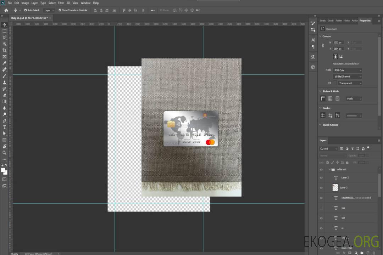Screen dimensions: 383x255
Task: Toggle Show Transform Controls checkbox
Action: pyautogui.click(x=60, y=10)
